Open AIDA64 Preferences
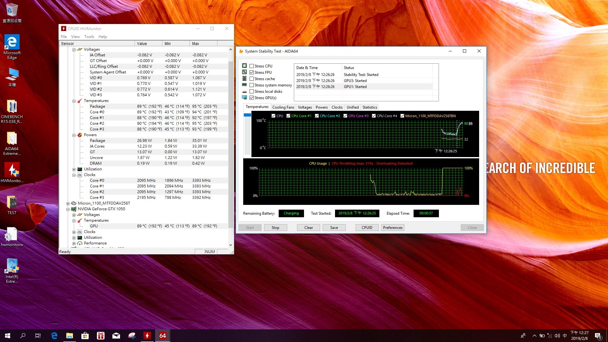The height and width of the screenshot is (342, 608). tap(393, 228)
